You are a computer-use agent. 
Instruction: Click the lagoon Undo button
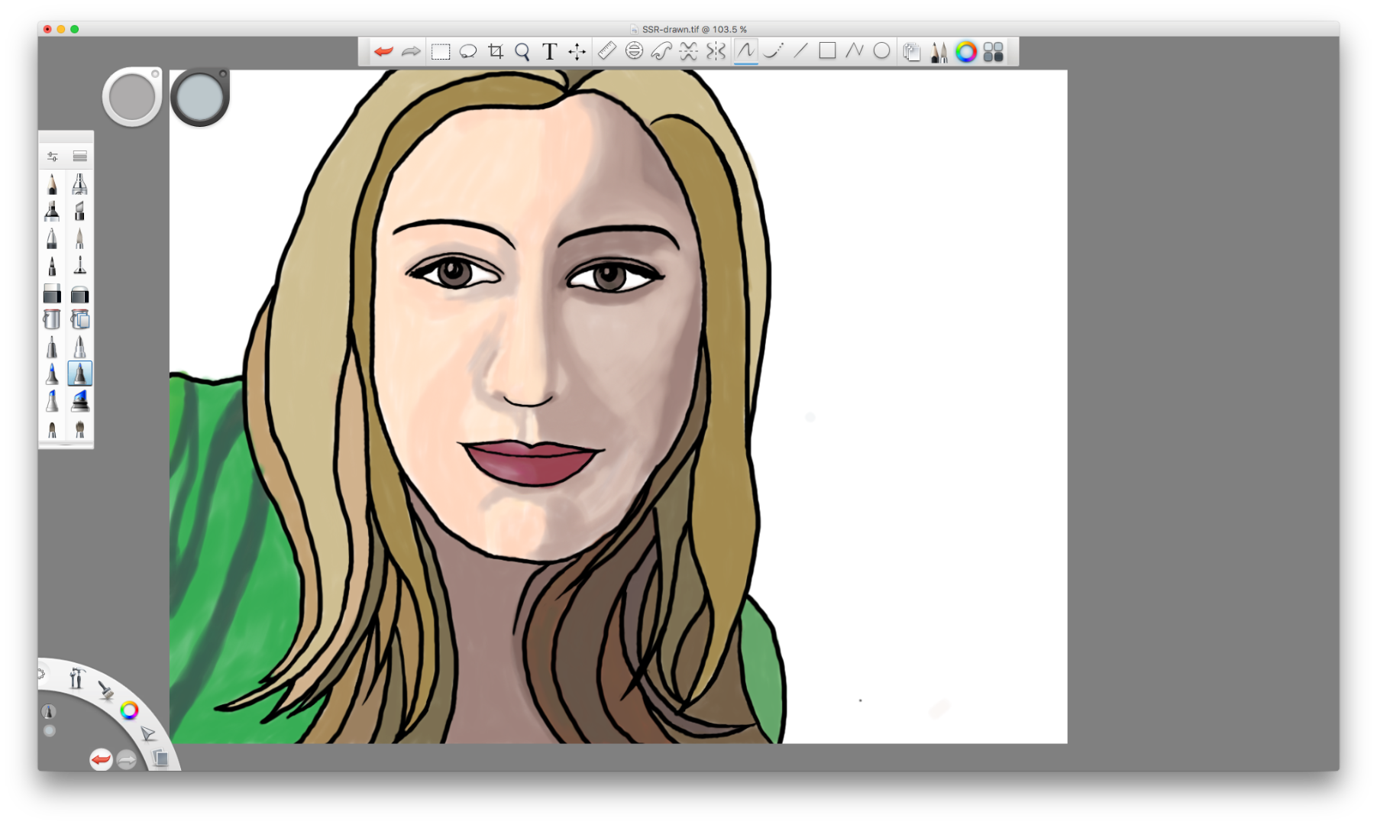[x=101, y=759]
